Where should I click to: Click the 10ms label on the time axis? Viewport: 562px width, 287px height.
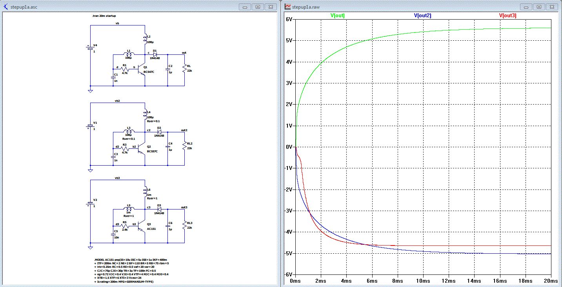pos(423,281)
